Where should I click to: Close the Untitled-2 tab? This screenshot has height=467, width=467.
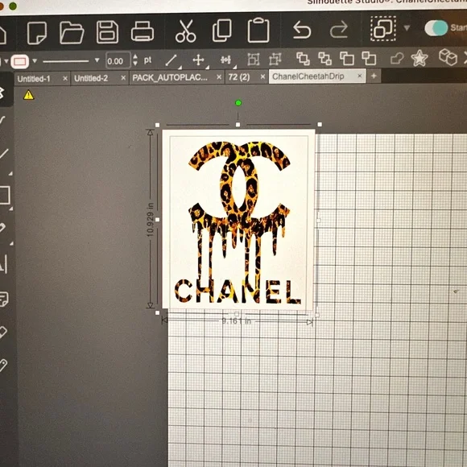[x=123, y=78]
